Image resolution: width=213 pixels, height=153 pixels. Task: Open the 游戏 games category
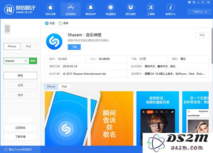tap(20, 95)
